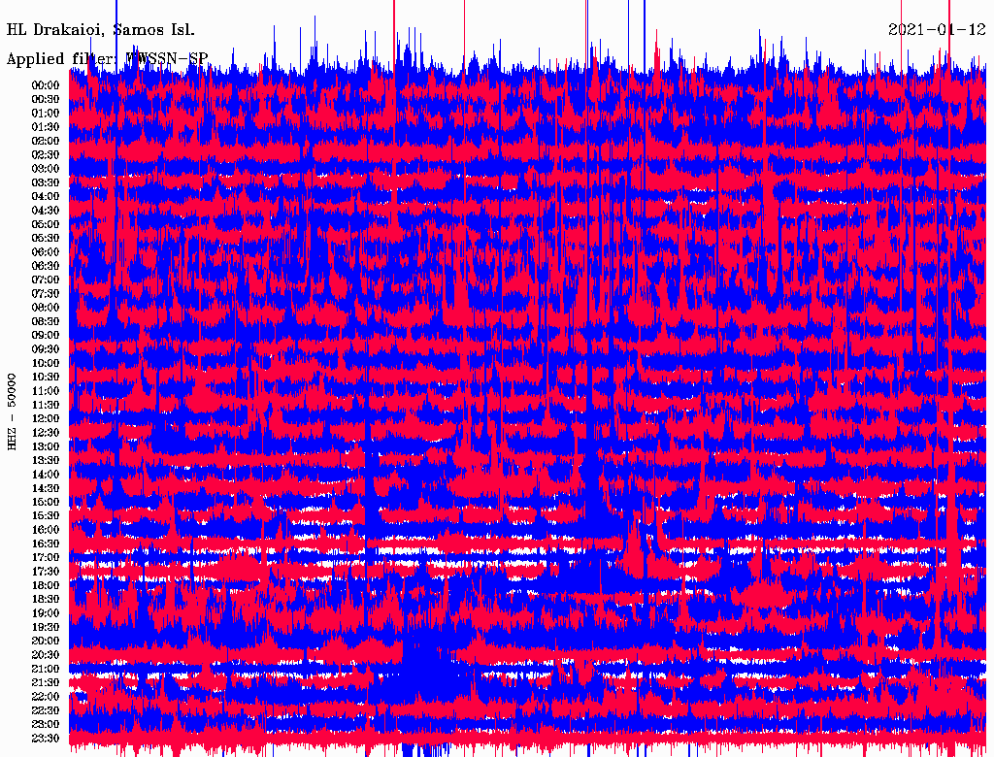The height and width of the screenshot is (757, 994).
Task: Click the 00:00 time row label
Action: (46, 85)
